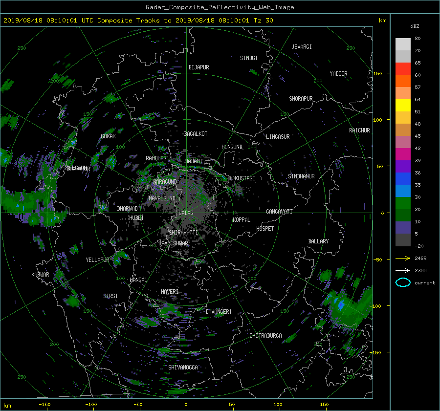Viewport: 440px width, 411px height.
Task: Click the dBZ legend heading
Action: click(415, 26)
